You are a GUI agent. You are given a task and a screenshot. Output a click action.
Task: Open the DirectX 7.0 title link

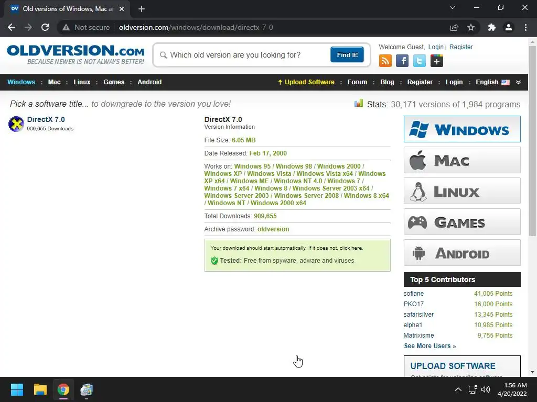point(46,120)
